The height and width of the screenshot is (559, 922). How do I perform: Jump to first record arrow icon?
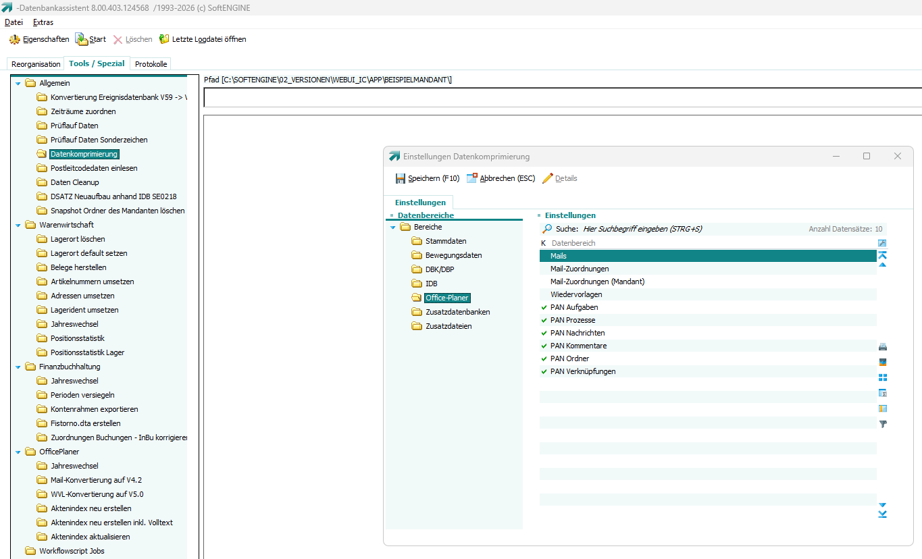(x=882, y=254)
